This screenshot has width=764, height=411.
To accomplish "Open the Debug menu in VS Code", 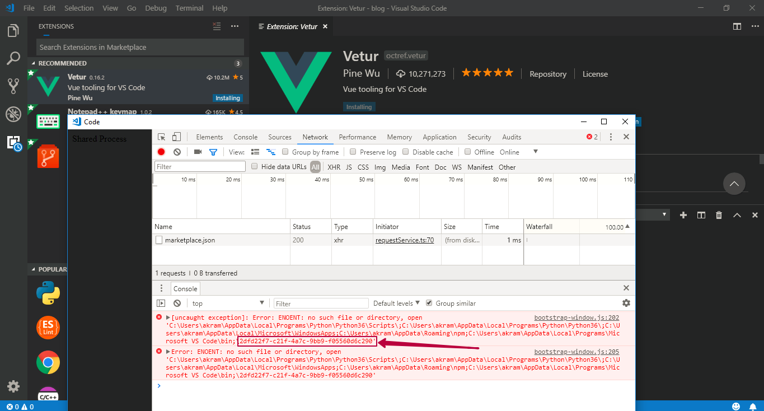I will pyautogui.click(x=156, y=8).
